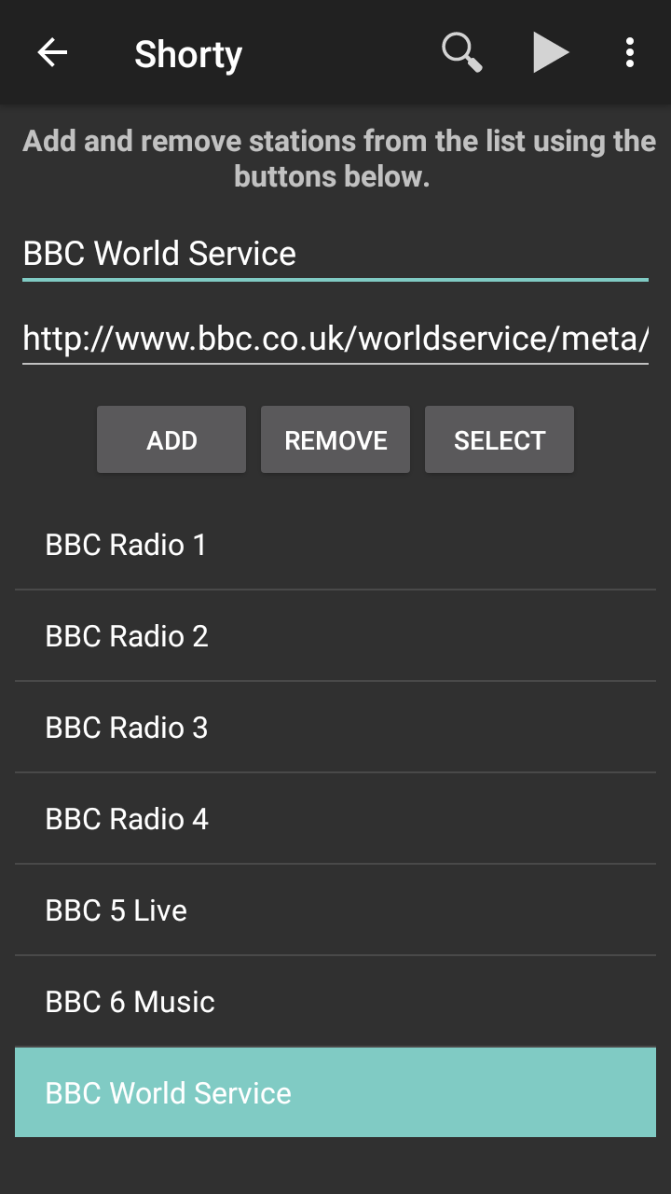Click the Shorty app title

[188, 54]
